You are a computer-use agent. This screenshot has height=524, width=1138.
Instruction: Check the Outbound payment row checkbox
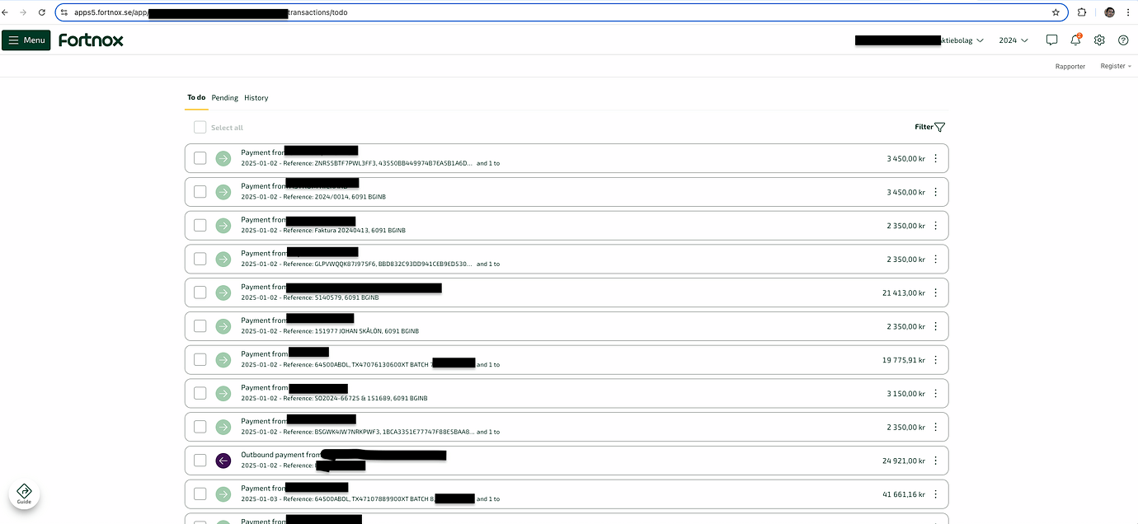[200, 460]
